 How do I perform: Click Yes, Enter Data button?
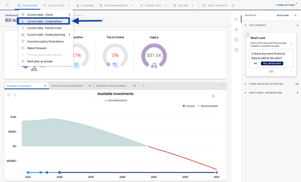coord(272,63)
